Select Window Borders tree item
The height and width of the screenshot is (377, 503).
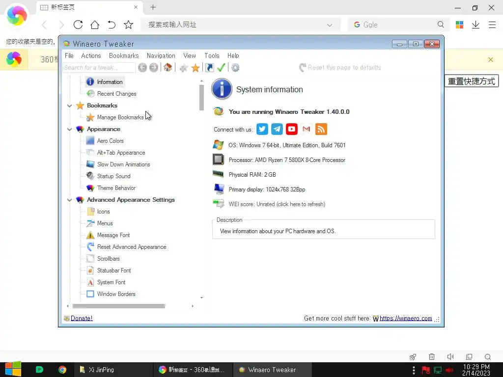[116, 294]
